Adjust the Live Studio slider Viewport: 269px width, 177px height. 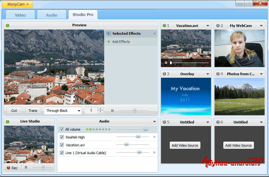[x=43, y=167]
